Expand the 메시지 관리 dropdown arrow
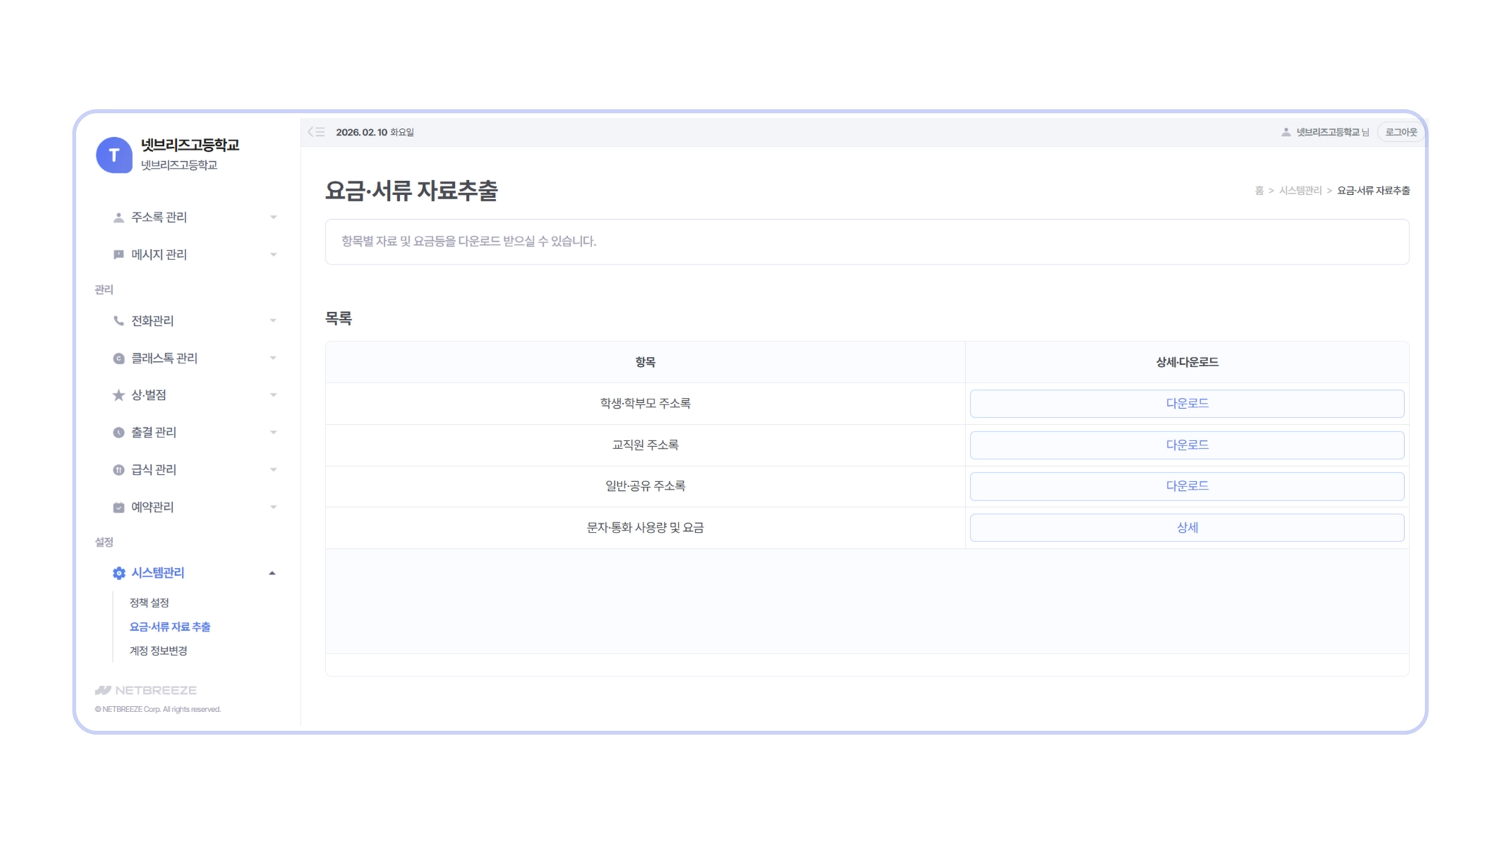1501x844 pixels. click(273, 255)
